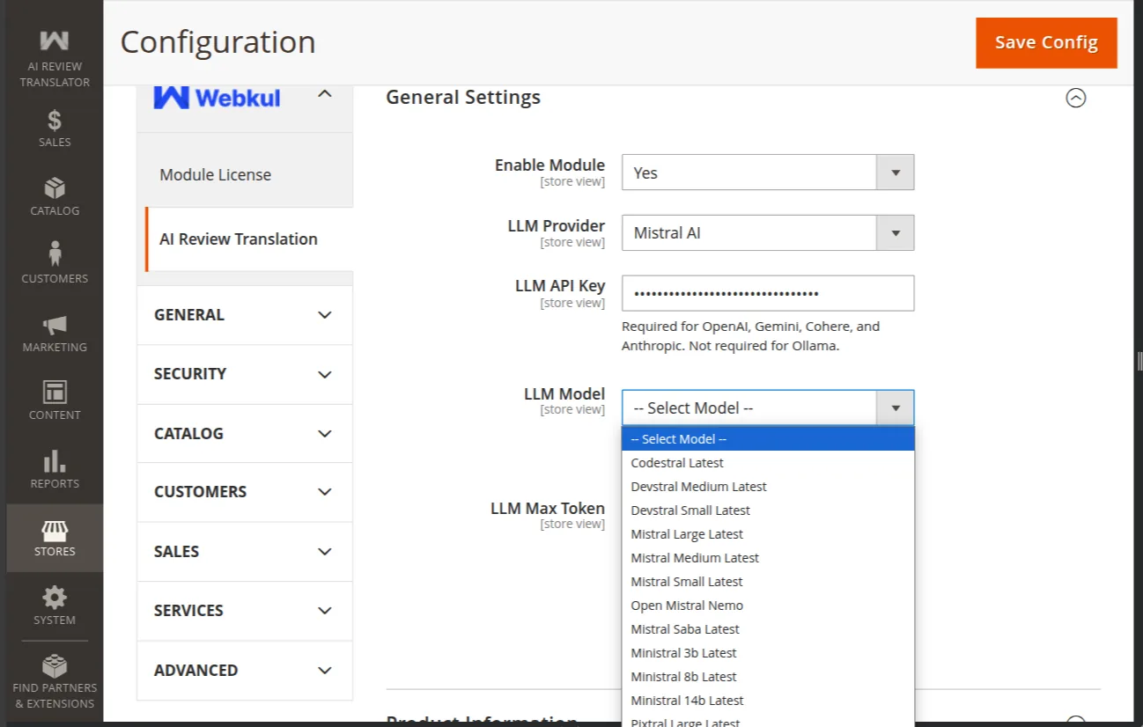Open the Catalog sidebar menu
1143x727 pixels.
(55, 196)
